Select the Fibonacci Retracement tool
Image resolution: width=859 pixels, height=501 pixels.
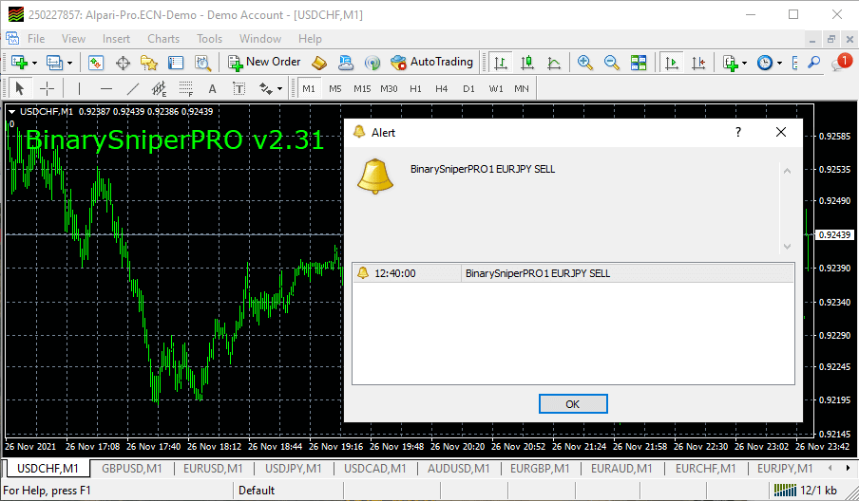(x=185, y=88)
